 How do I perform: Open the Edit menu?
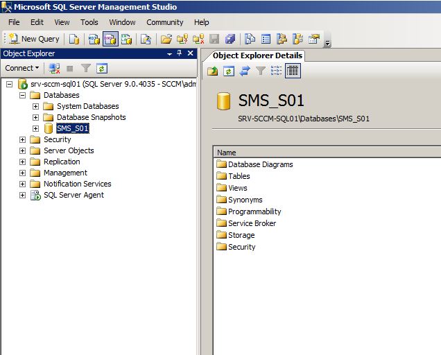[37, 22]
